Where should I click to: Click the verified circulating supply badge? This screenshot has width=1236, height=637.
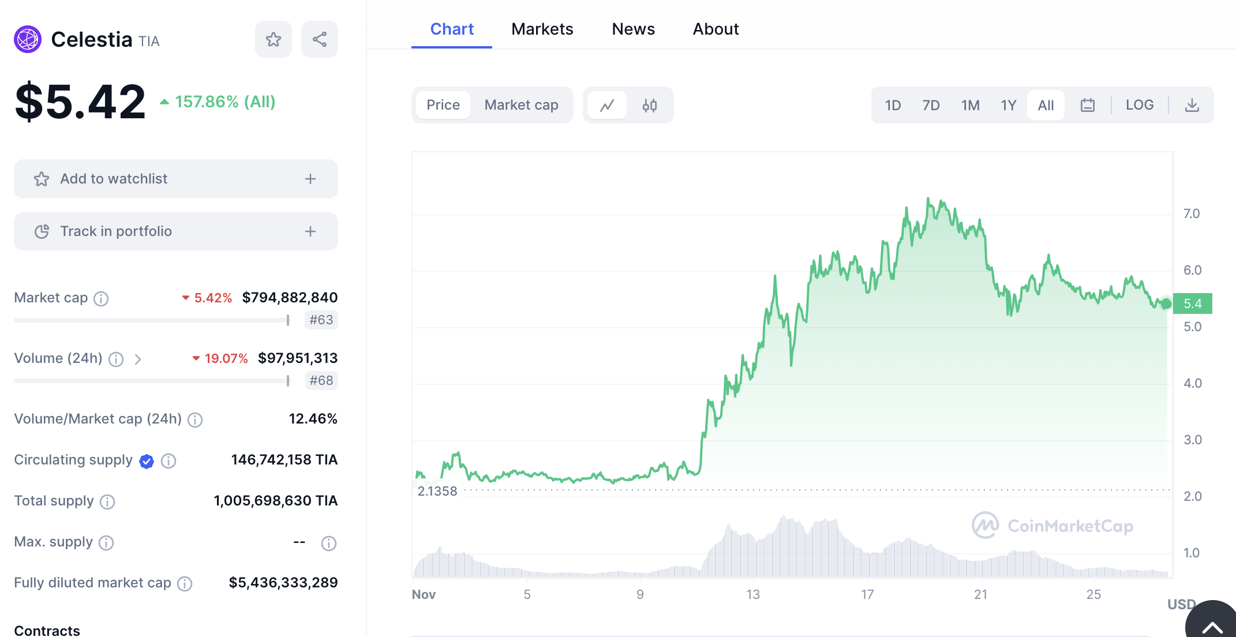pyautogui.click(x=147, y=461)
